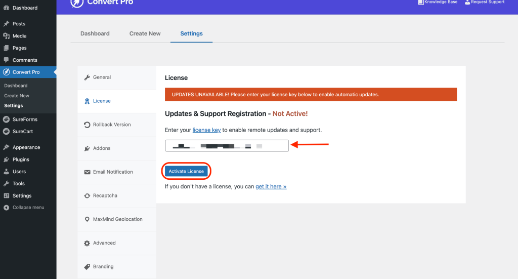Viewport: 518px width, 279px height.
Task: Click the Users person icon
Action: pyautogui.click(x=6, y=171)
